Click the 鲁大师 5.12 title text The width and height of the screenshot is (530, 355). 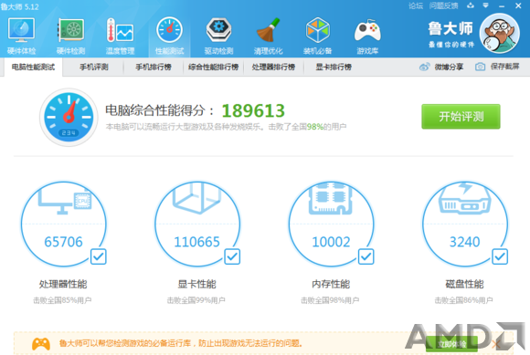[x=19, y=6]
